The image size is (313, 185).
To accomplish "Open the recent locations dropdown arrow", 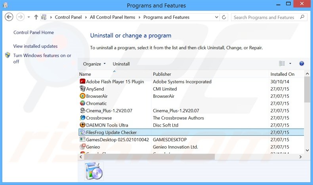I will tap(29, 17).
